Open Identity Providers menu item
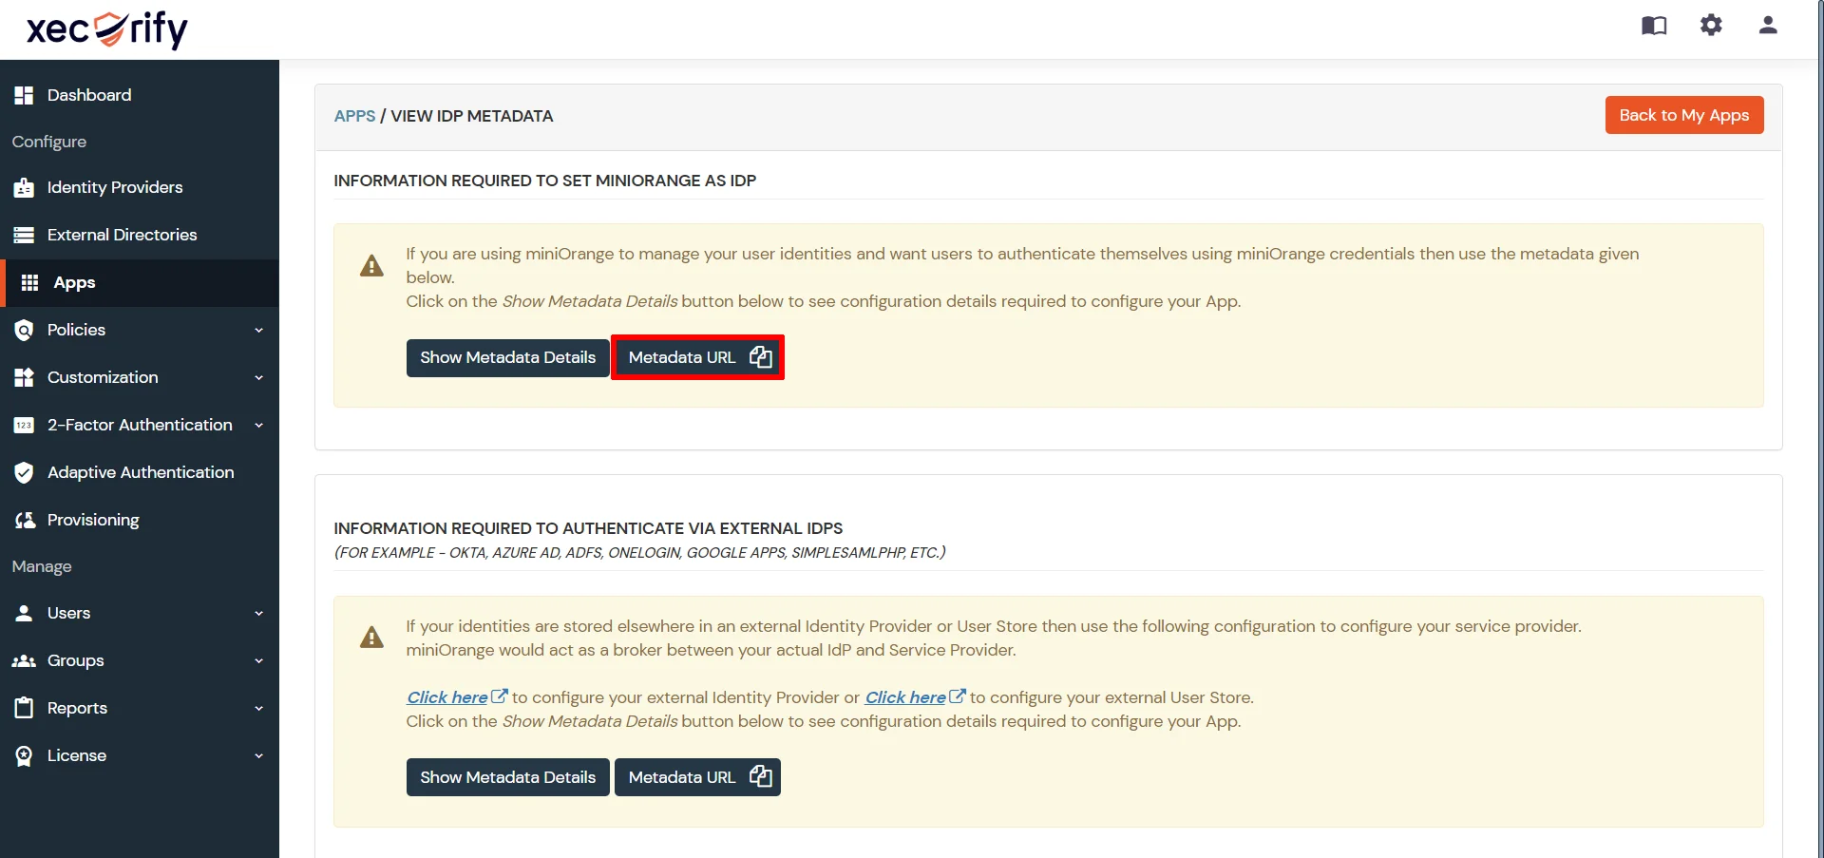The width and height of the screenshot is (1824, 858). tap(140, 187)
